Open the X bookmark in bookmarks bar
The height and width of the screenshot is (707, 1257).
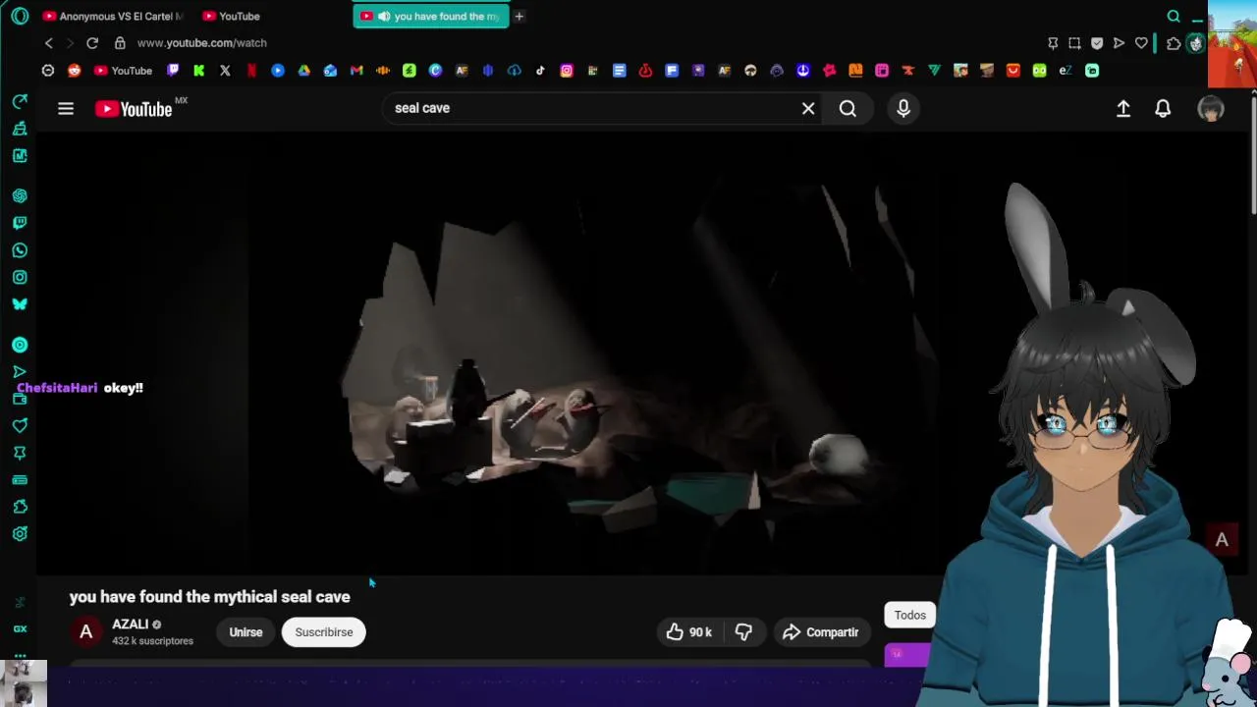(225, 71)
